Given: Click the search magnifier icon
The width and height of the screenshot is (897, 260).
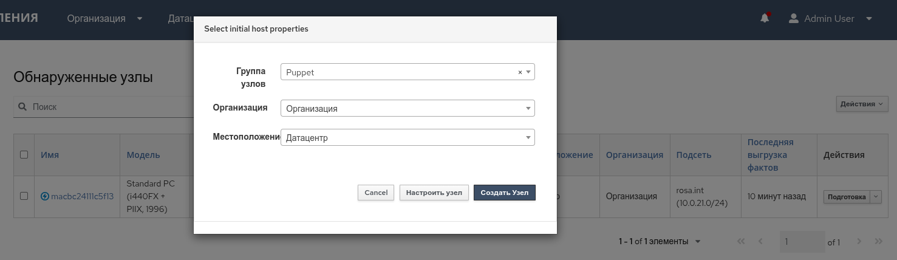Looking at the screenshot, I should click(22, 107).
